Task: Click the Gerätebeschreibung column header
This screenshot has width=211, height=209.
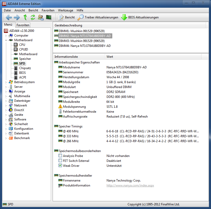Action: [x=129, y=25]
